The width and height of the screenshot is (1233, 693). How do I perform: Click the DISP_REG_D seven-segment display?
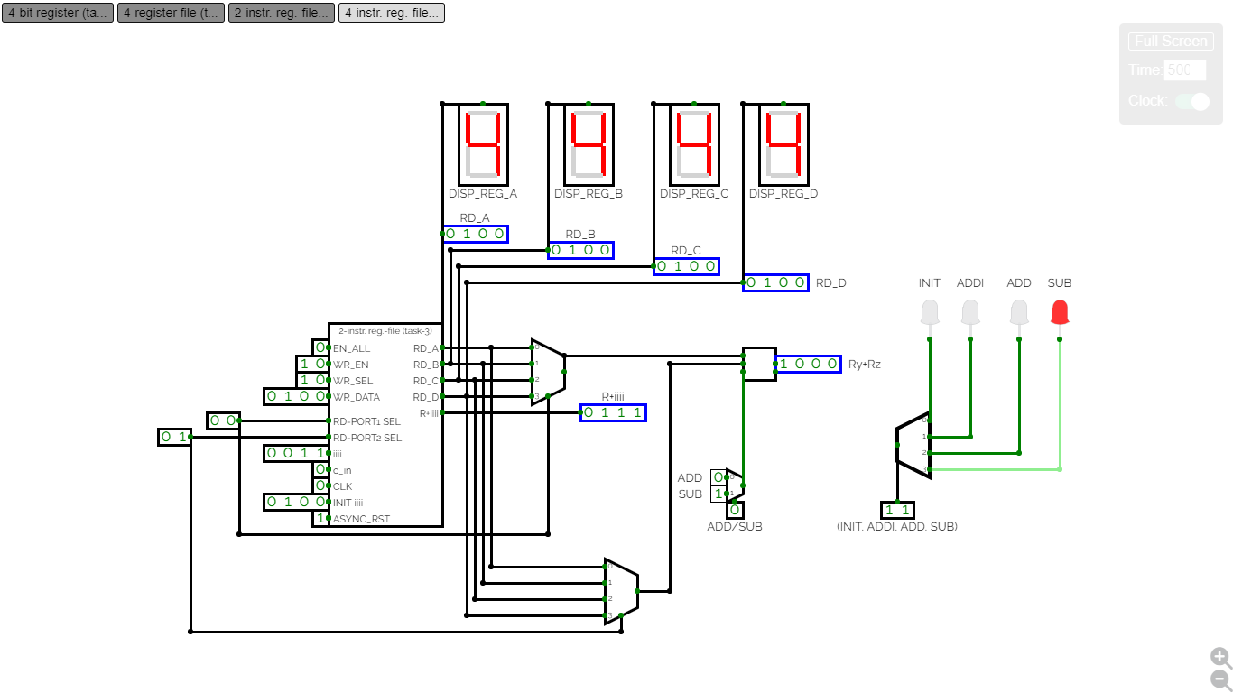tap(783, 144)
